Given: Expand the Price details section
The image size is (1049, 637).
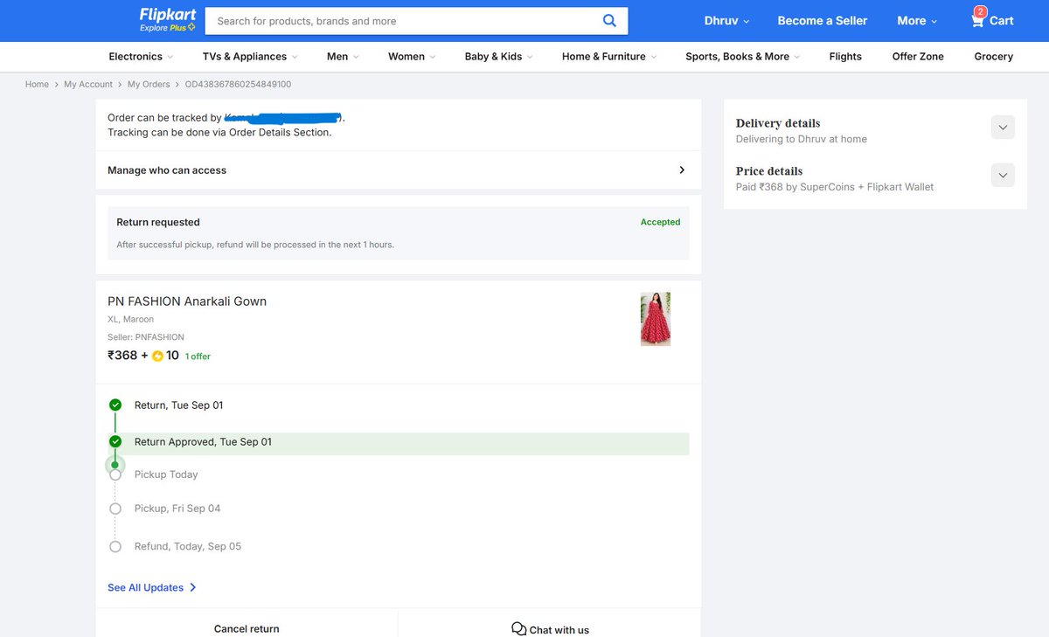Looking at the screenshot, I should point(1003,176).
